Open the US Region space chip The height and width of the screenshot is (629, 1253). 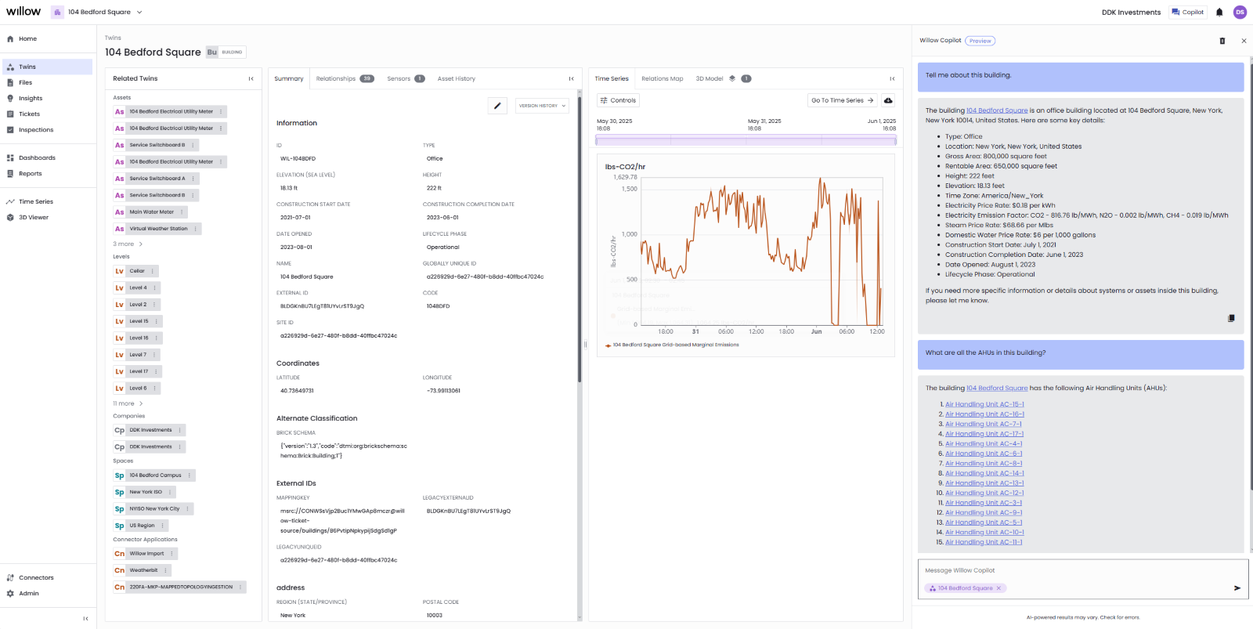142,526
